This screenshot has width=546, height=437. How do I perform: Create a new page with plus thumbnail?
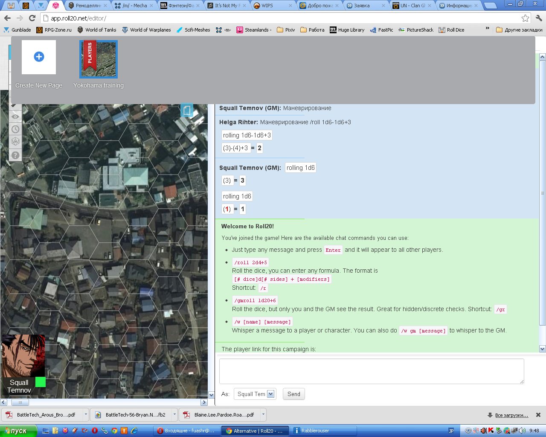(39, 57)
